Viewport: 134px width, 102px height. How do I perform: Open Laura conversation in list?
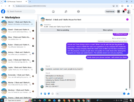coord(17,61)
